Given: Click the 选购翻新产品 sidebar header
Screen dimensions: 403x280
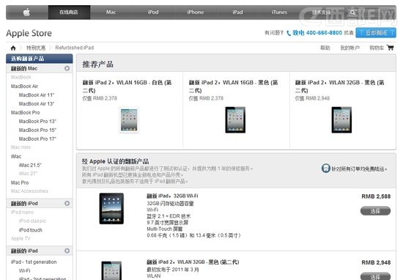Looking at the screenshot, I should 40,59.
